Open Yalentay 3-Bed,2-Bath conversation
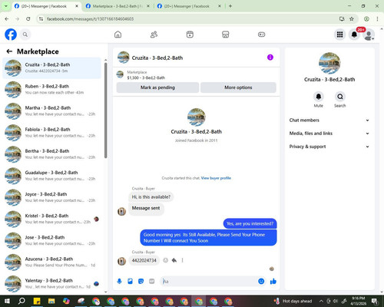The image size is (384, 307). tap(51, 283)
